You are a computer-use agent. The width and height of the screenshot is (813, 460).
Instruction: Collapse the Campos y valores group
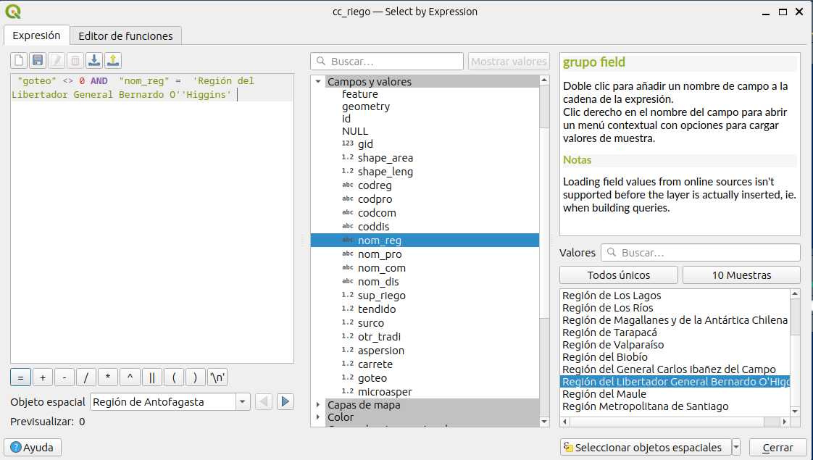tap(318, 82)
